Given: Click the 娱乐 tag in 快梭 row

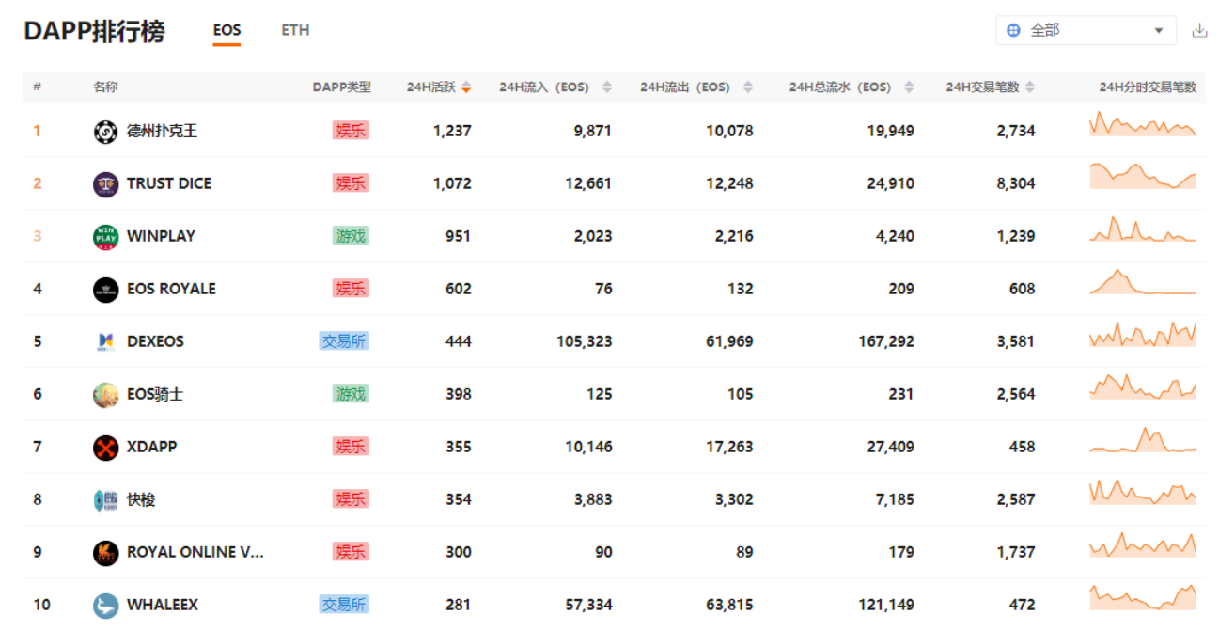Looking at the screenshot, I should tap(351, 500).
